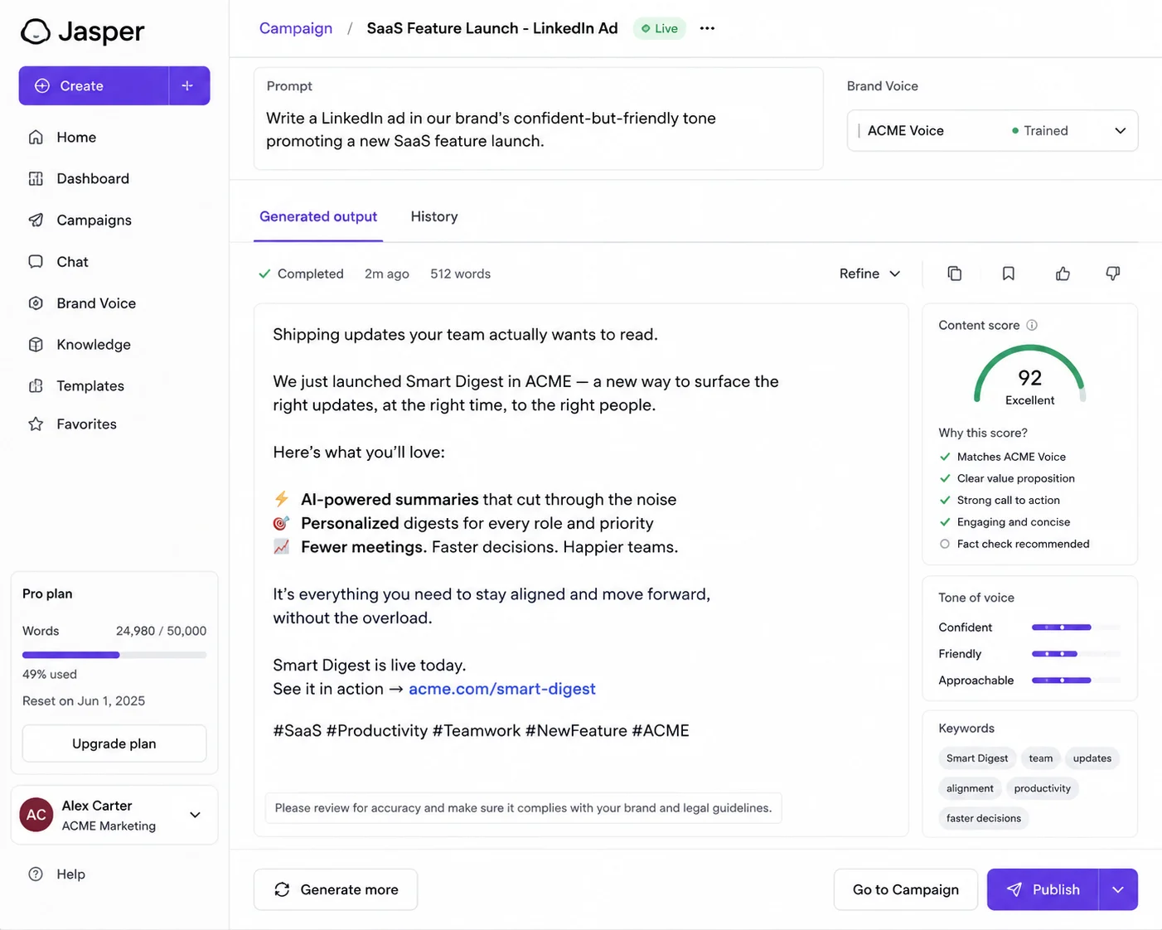Expand the Alex Carter account menu
Screen dimensions: 1162x930
(x=195, y=815)
